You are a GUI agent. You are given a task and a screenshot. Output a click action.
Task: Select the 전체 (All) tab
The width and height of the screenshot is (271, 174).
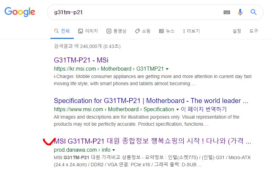(x=62, y=31)
